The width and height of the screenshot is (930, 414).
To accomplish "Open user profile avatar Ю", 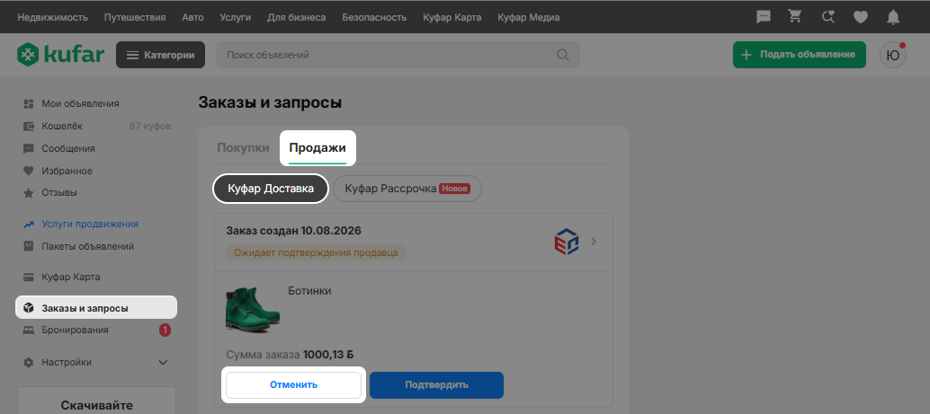I will coord(892,55).
